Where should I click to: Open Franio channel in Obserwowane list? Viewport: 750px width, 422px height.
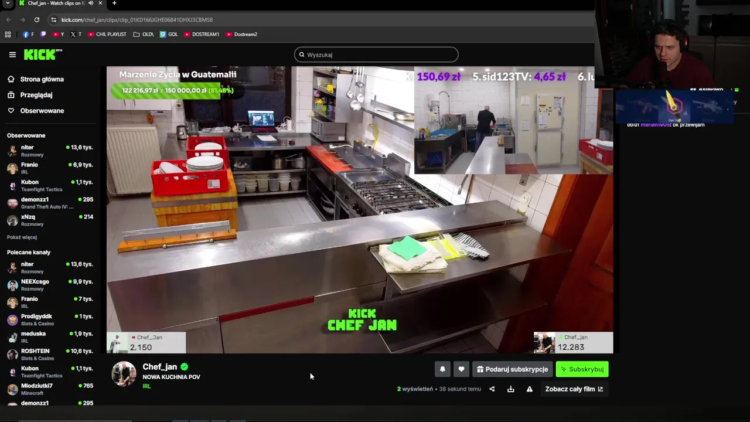[x=50, y=168]
